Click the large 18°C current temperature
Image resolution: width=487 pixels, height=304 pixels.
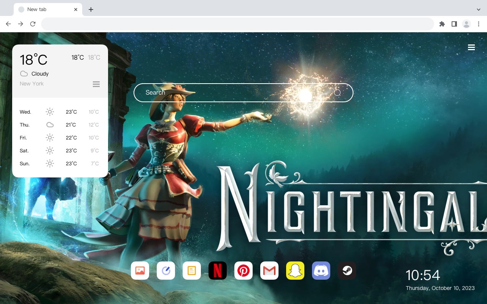click(33, 60)
